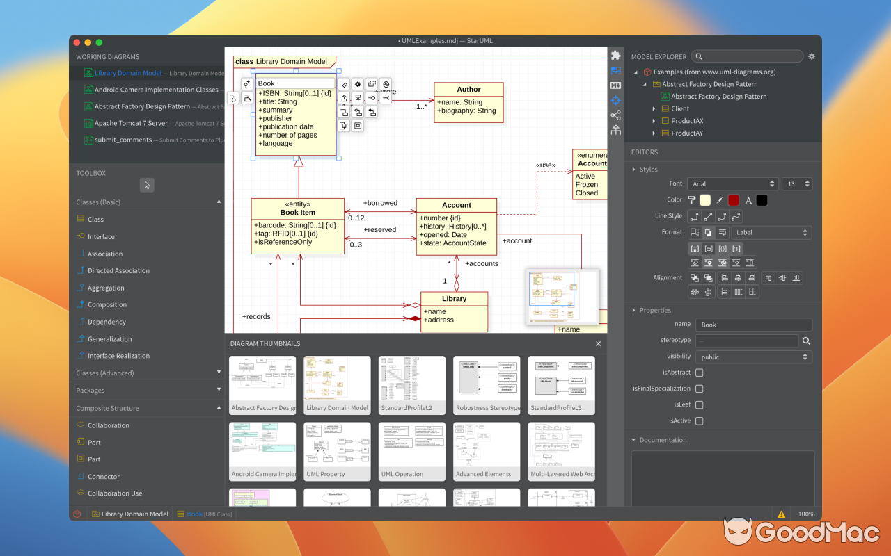
Task: Toggle the isActive checkbox
Action: pyautogui.click(x=698, y=420)
